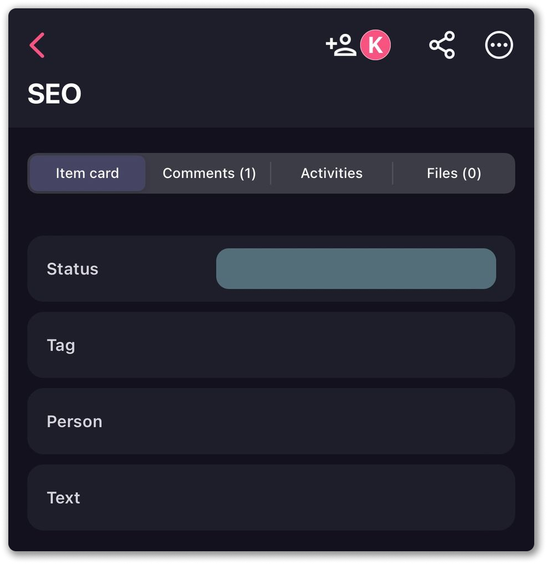The image size is (547, 564).
Task: Open the three-dot more options menu
Action: (499, 45)
